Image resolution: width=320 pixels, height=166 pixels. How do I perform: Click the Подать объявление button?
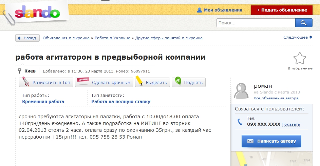(x=282, y=10)
